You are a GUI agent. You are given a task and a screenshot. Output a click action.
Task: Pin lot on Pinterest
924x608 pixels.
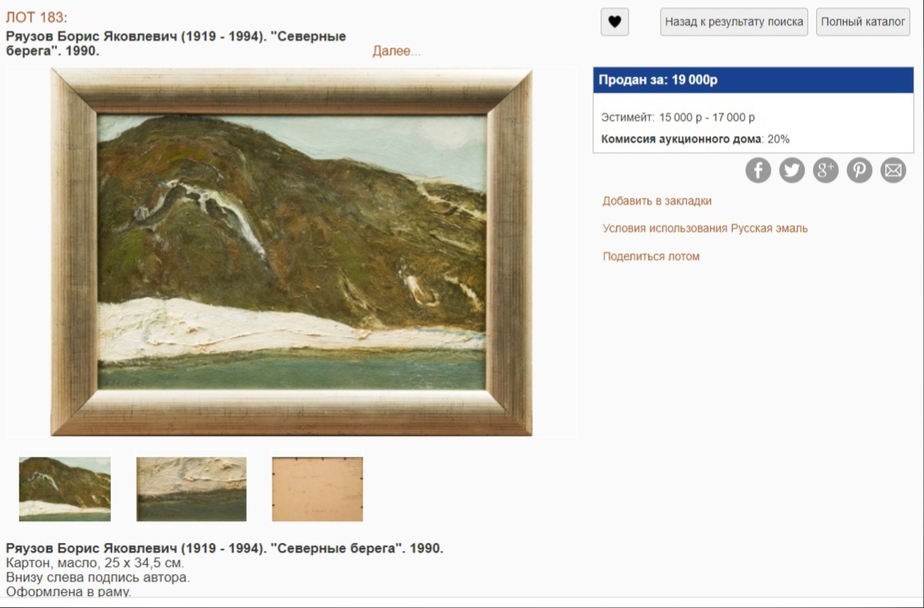pos(859,170)
